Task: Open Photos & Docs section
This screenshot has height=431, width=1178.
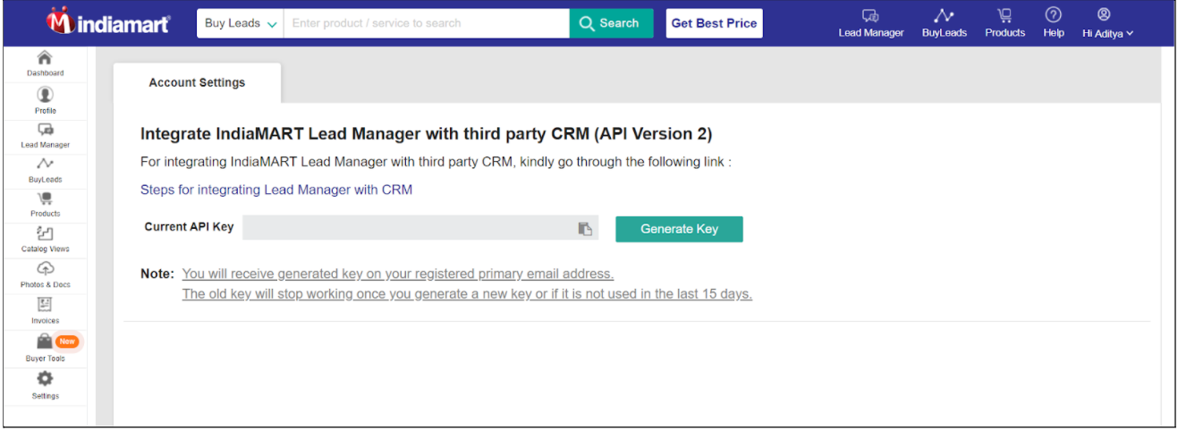Action: coord(45,275)
